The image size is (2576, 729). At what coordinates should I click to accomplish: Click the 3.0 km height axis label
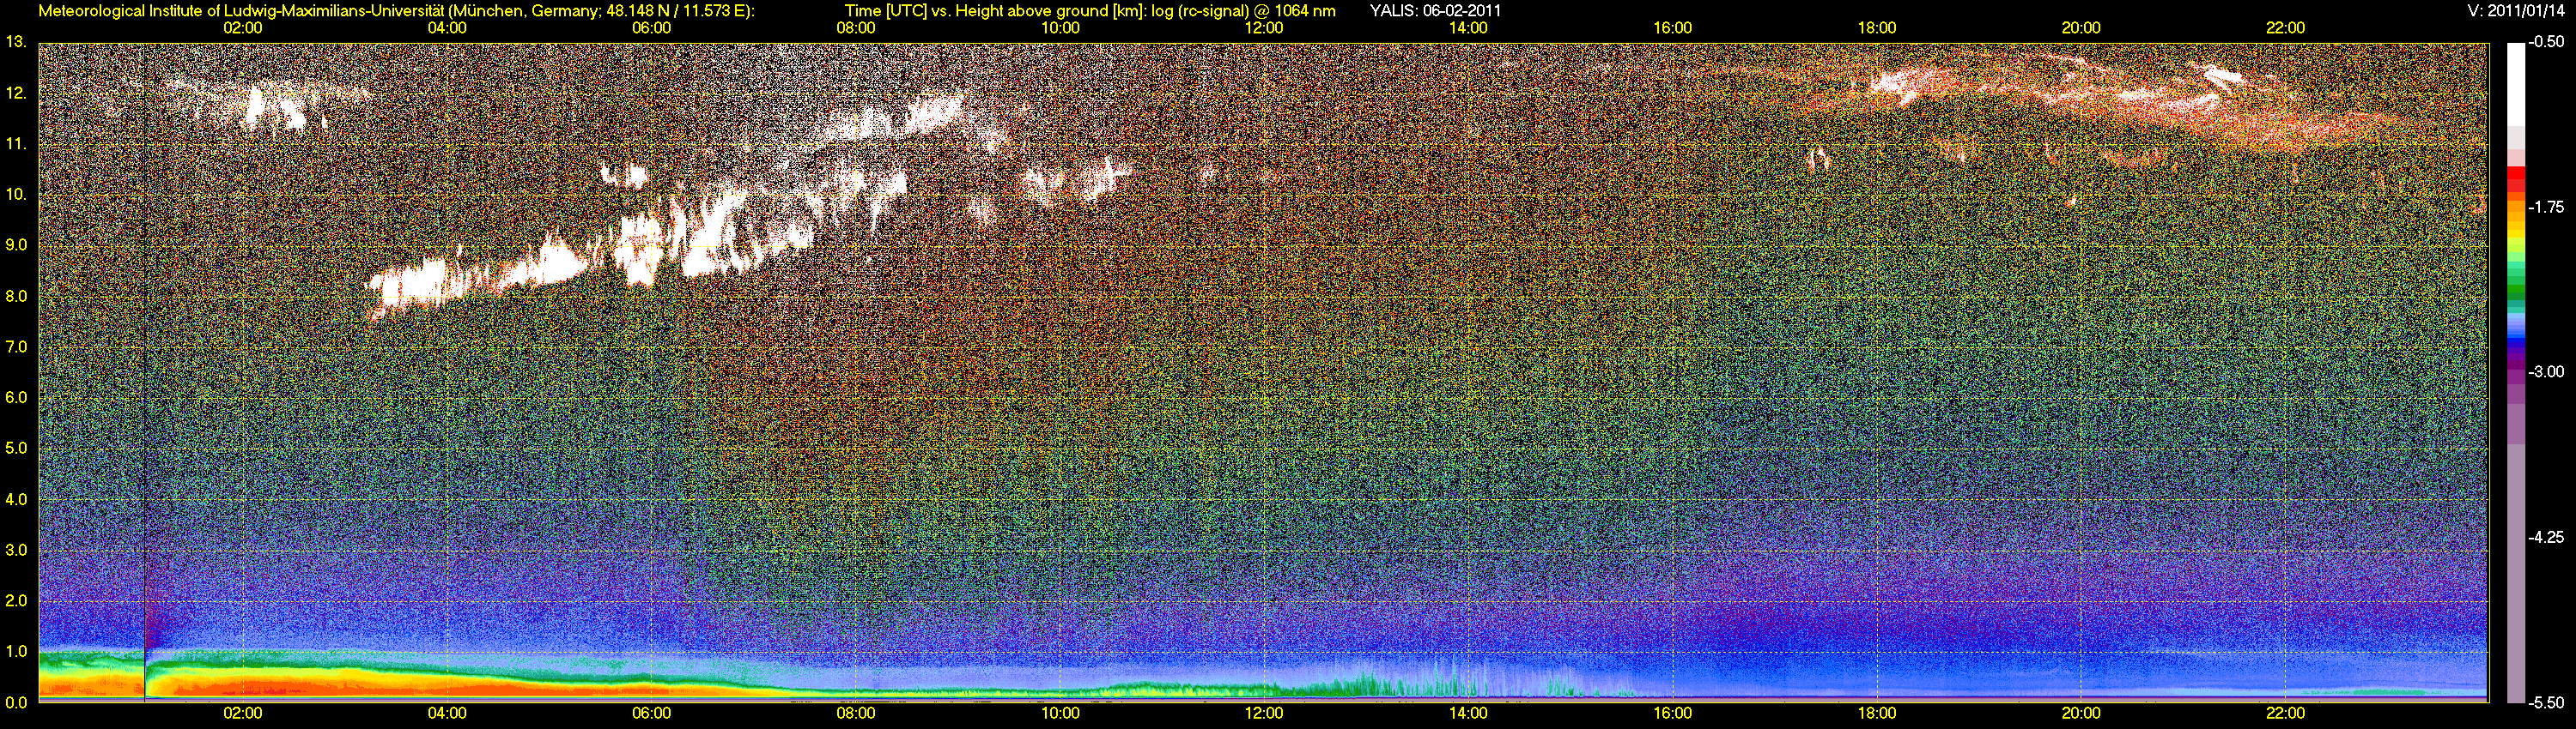coord(15,551)
